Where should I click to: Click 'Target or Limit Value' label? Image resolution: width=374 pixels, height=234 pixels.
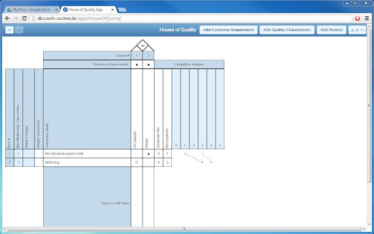115,204
